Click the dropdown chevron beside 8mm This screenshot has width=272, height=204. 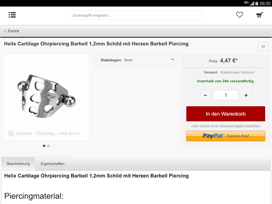coord(172,59)
